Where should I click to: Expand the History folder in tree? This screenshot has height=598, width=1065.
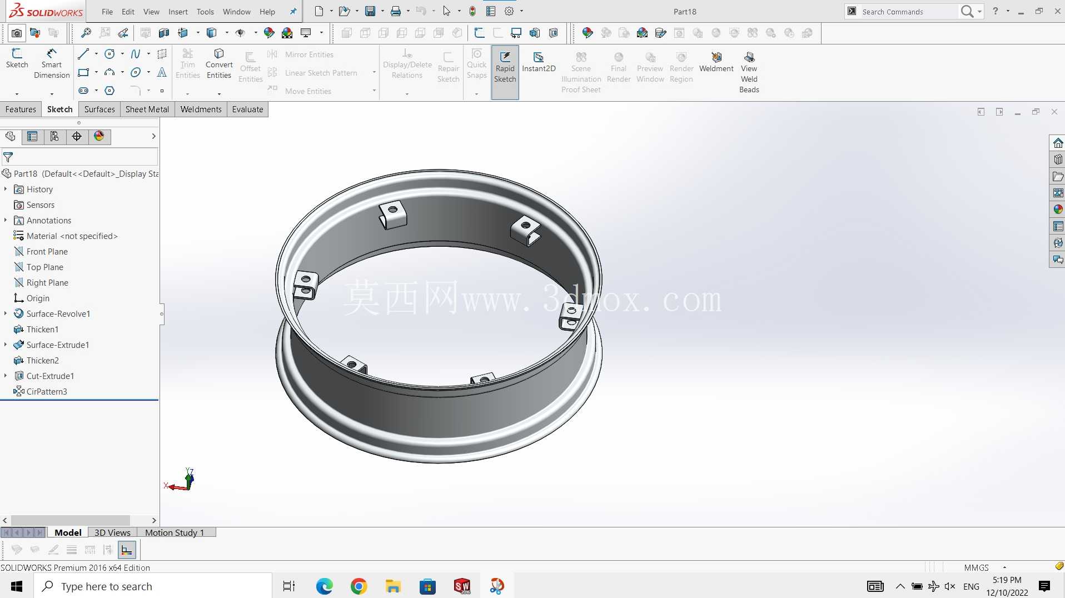click(x=6, y=189)
